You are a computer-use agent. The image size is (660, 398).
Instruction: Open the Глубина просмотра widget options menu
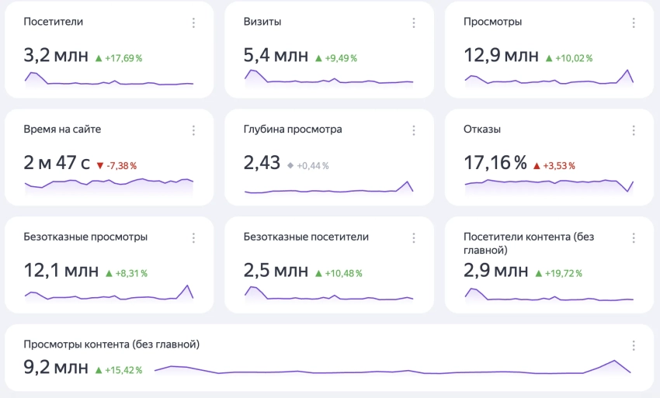414,130
